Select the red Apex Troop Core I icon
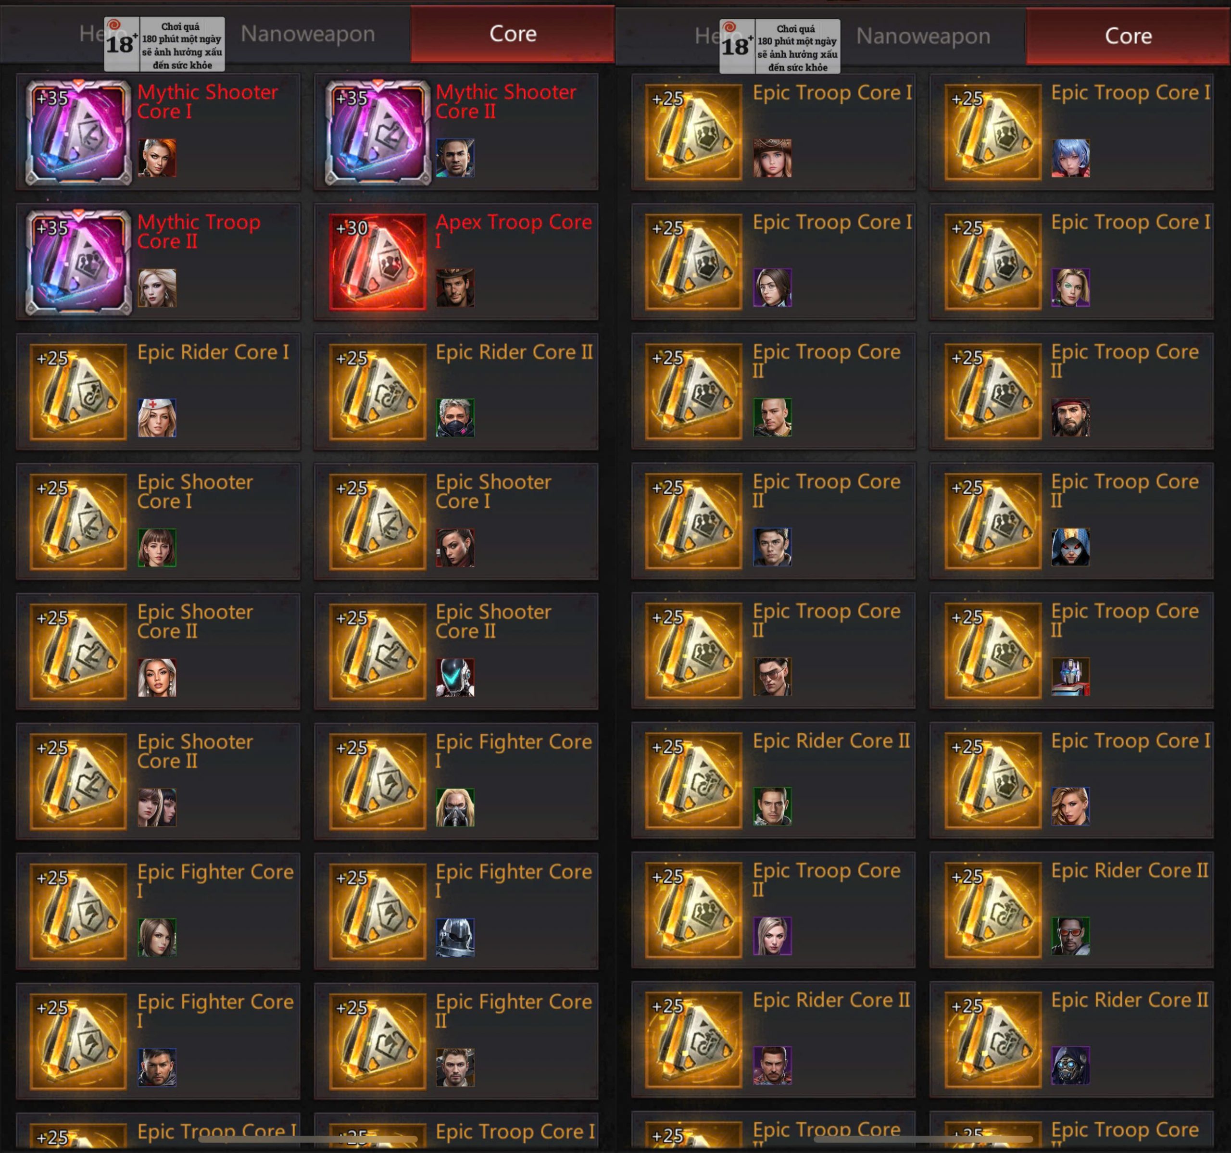Viewport: 1231px width, 1153px height. click(377, 263)
